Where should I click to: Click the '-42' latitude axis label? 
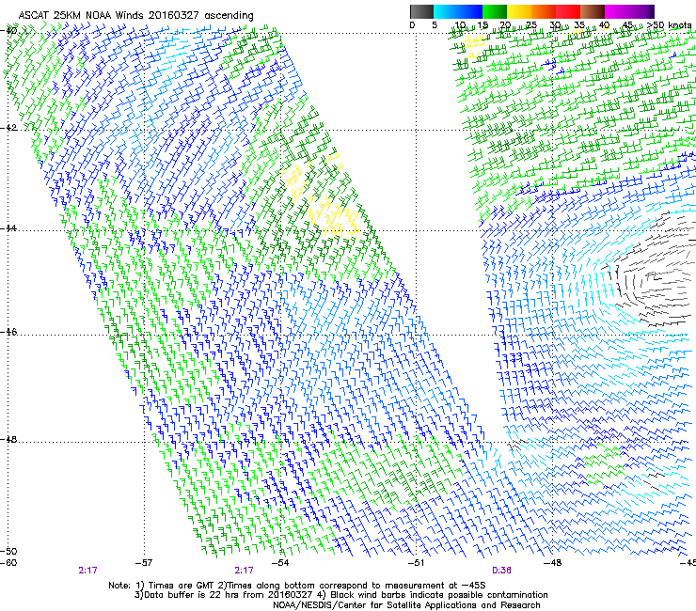point(9,128)
